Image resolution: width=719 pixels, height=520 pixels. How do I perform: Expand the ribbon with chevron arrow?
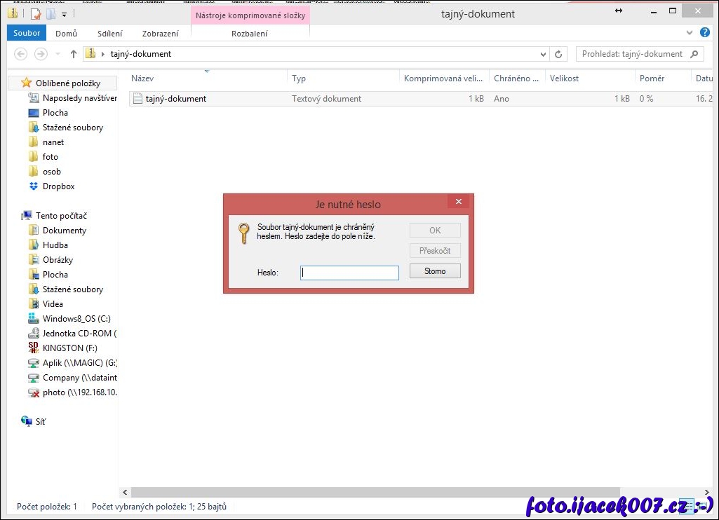coord(689,33)
